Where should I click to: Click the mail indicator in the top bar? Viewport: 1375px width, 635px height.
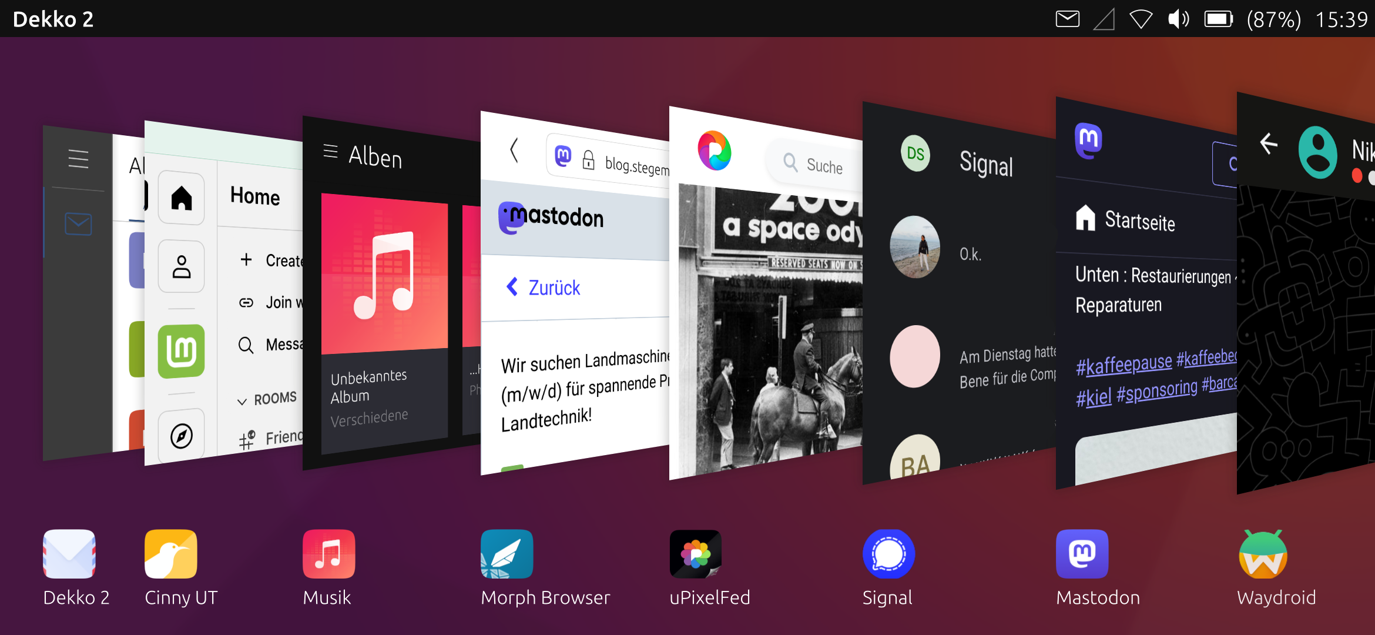point(1068,19)
